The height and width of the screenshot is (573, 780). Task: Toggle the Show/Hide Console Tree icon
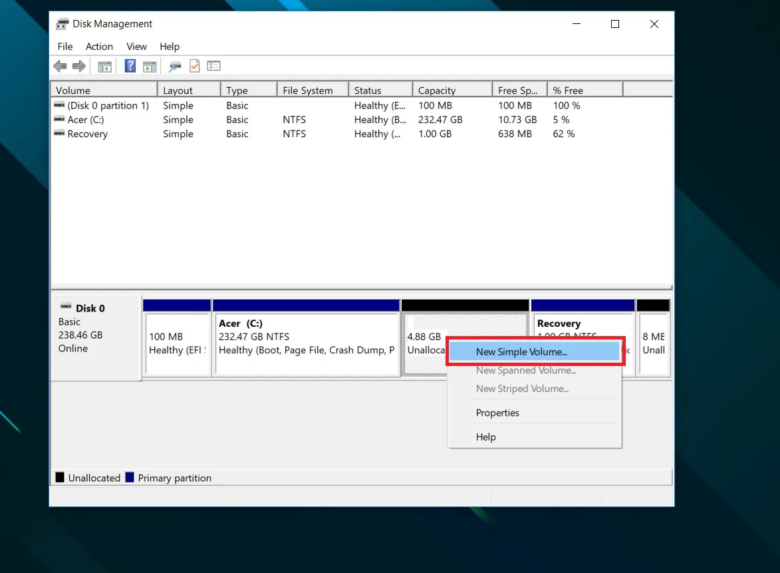pos(105,66)
